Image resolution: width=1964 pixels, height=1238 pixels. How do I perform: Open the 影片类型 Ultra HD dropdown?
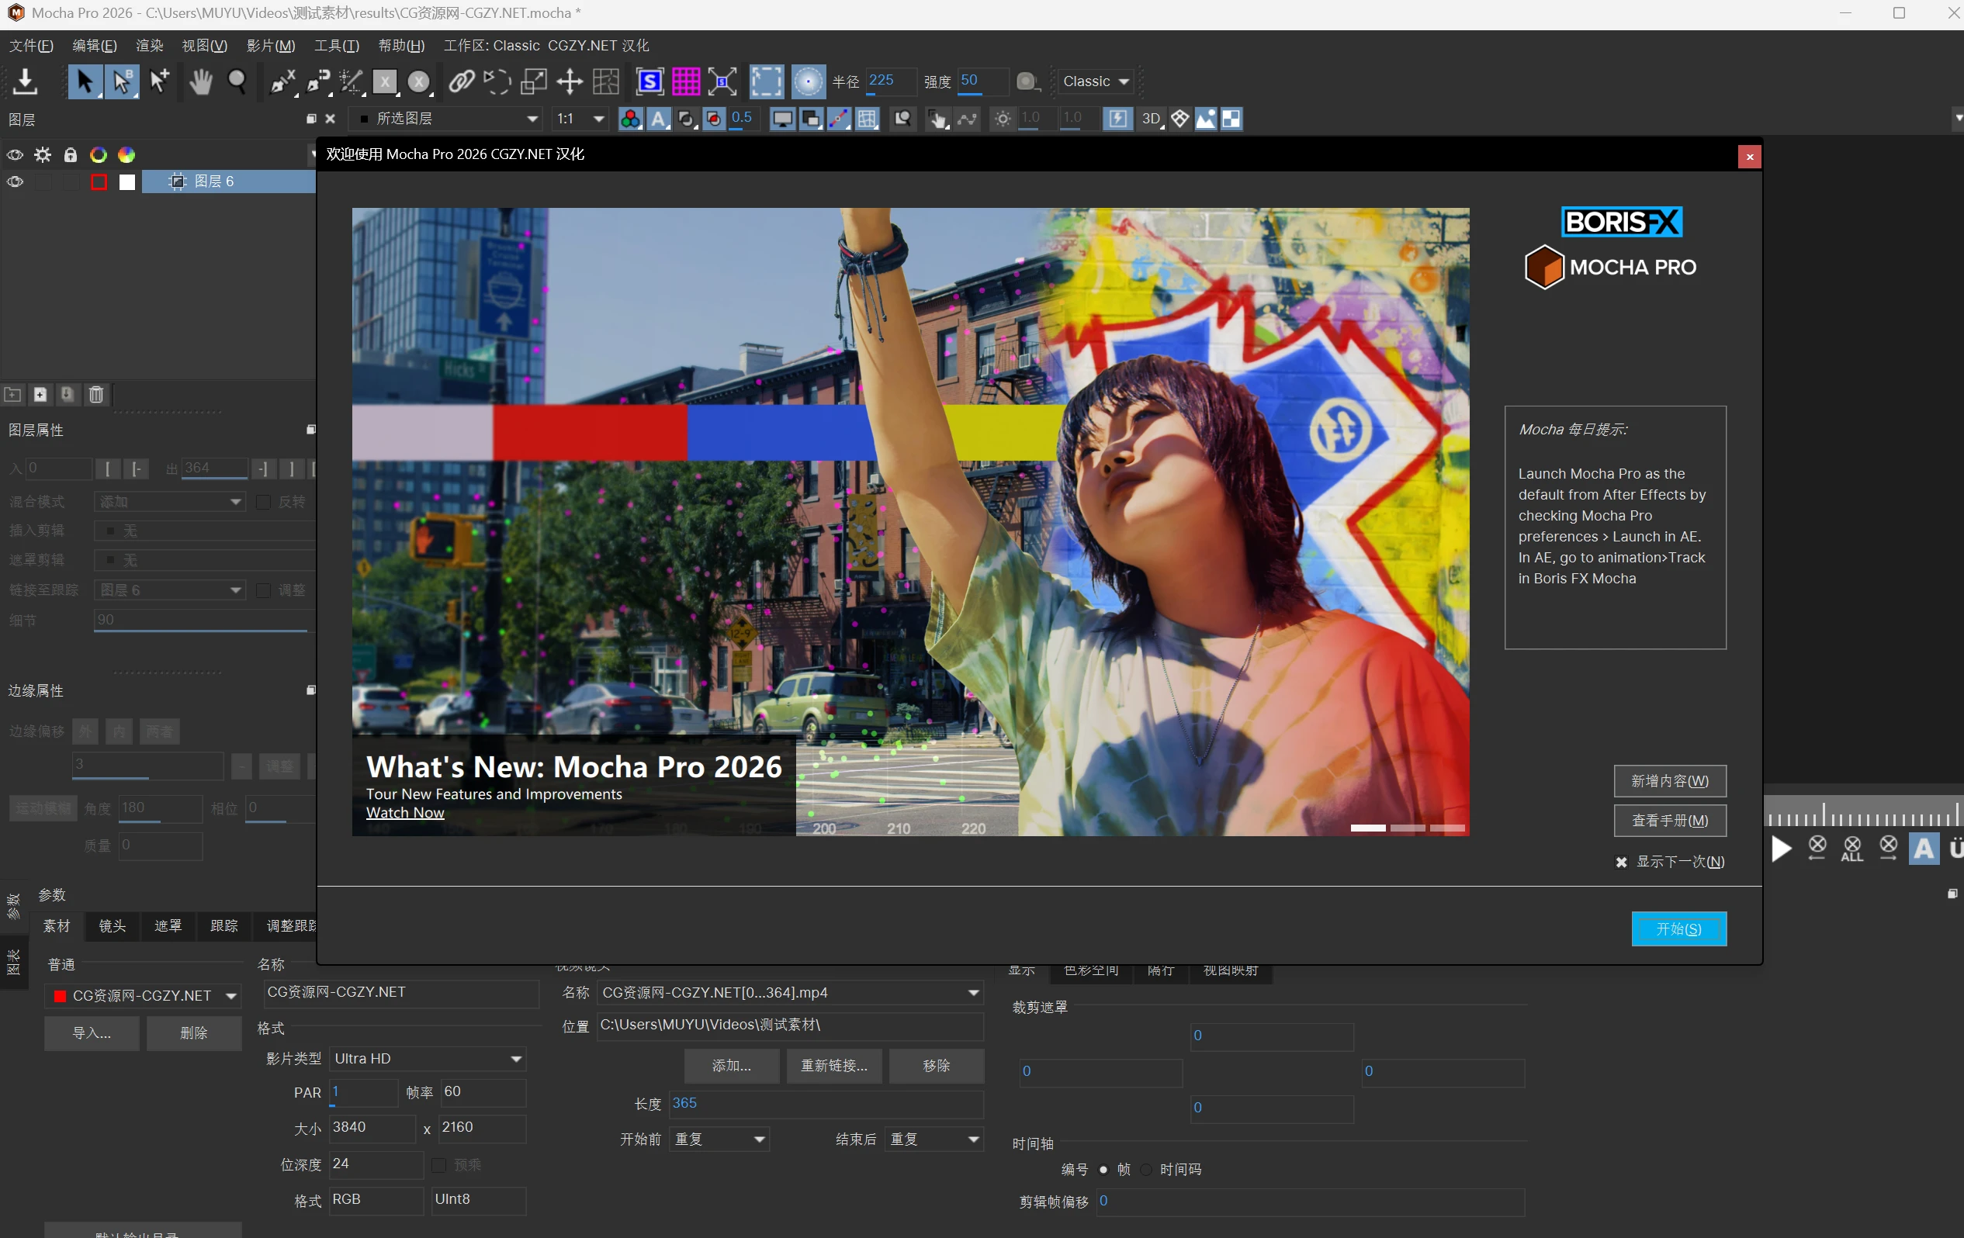[x=428, y=1058]
